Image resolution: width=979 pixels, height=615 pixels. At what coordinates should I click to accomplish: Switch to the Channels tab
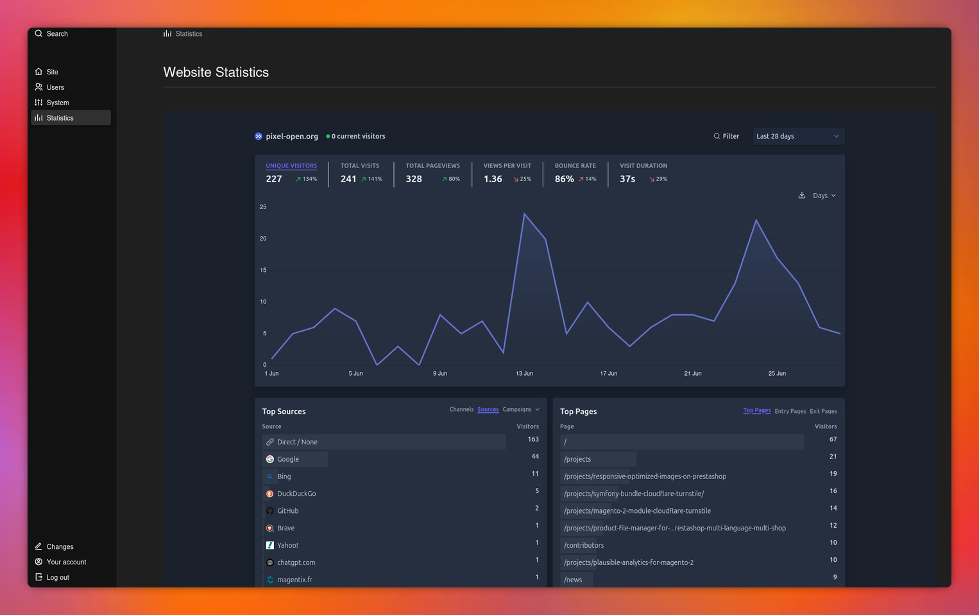[x=461, y=409]
